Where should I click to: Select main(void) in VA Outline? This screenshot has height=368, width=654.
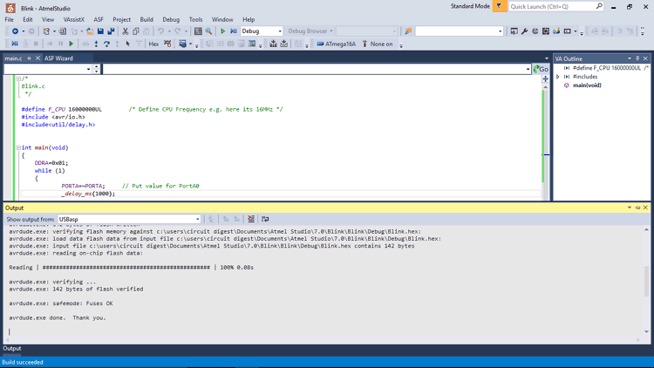tap(587, 85)
